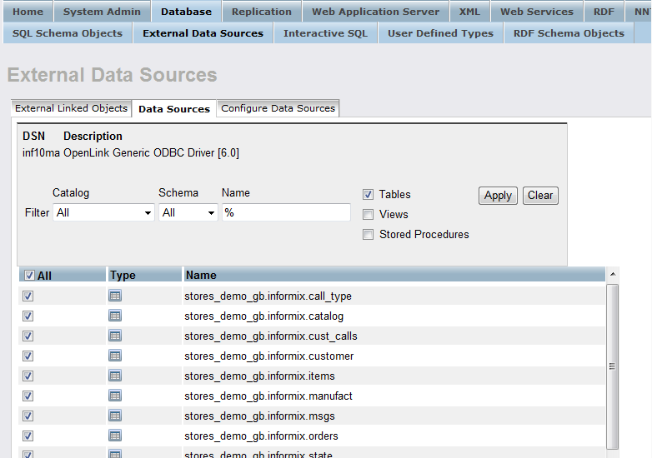This screenshot has height=458, width=652.
Task: Click the Name filter text field
Action: [x=286, y=212]
